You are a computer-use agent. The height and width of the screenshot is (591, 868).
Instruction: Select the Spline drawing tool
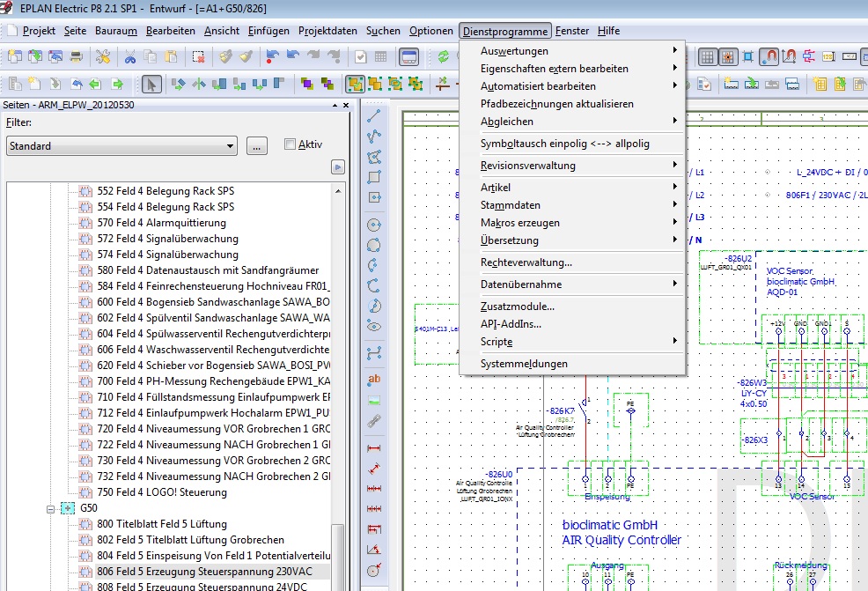coord(374,352)
